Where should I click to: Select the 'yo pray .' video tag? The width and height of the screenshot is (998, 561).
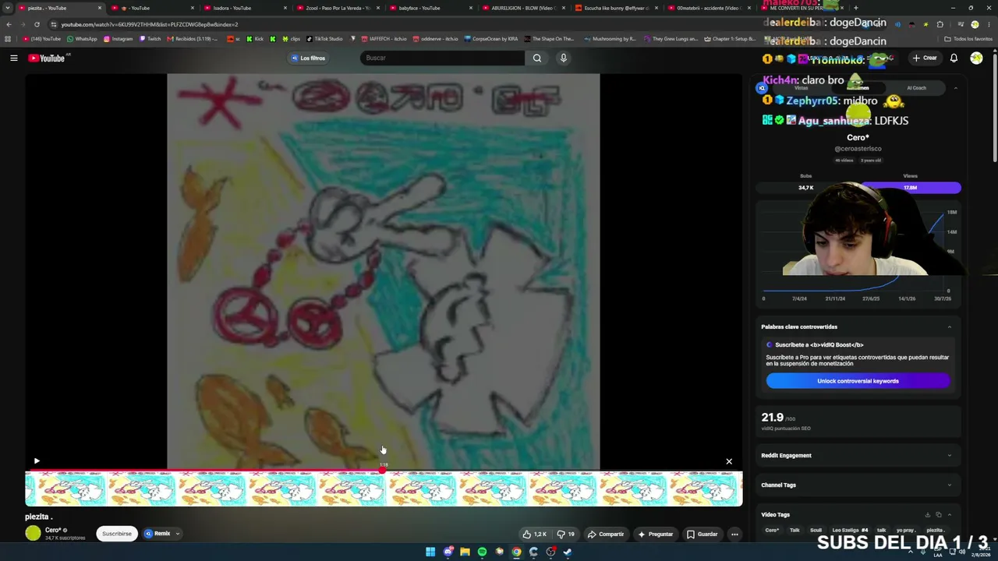tap(905, 531)
